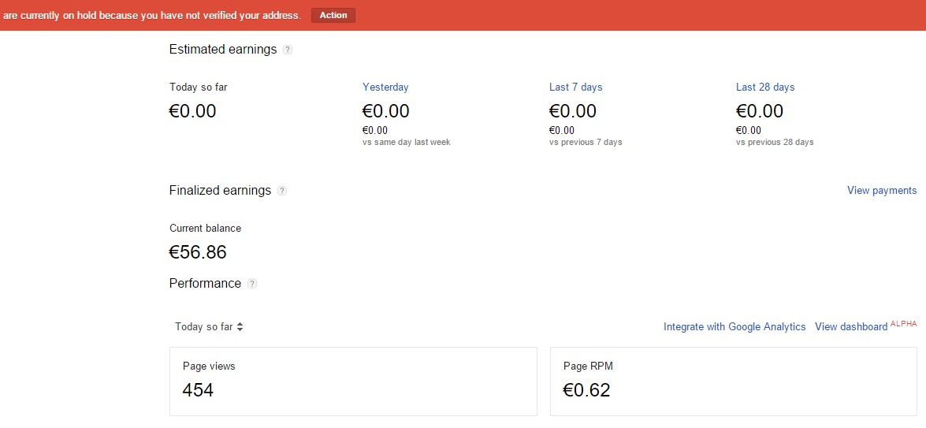Click the address verification warning text
Image resolution: width=926 pixels, height=428 pixels.
click(x=152, y=15)
